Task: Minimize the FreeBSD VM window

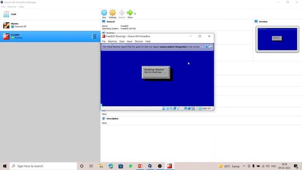Action: (x=191, y=36)
